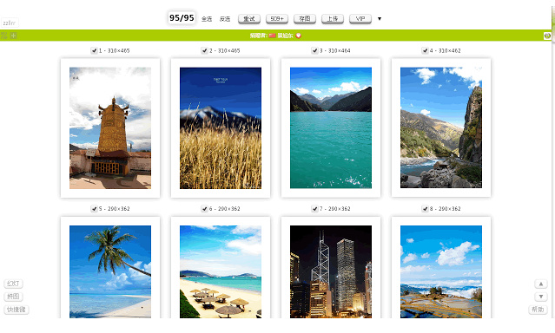Open the golden tower photo thumbnail
Viewport: 555px width, 333px height.
tap(110, 128)
